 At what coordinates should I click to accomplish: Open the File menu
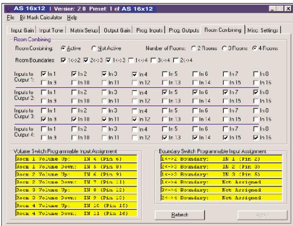tap(11, 18)
